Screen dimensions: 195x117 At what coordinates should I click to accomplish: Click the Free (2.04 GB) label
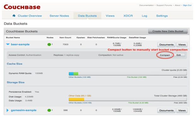[x=180, y=77]
